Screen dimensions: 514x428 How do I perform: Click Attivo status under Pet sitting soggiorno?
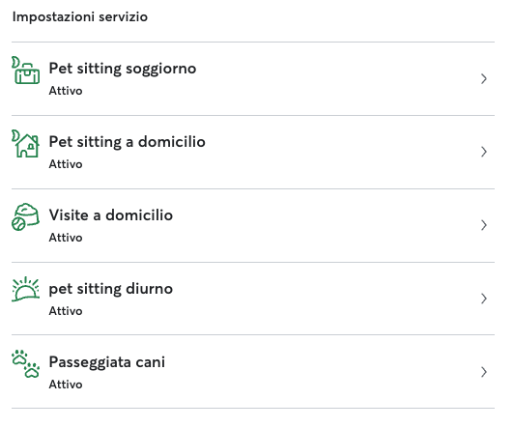[x=66, y=91]
